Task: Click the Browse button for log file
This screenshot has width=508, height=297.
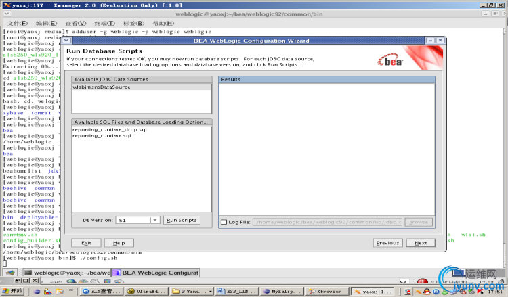Action: [419, 222]
